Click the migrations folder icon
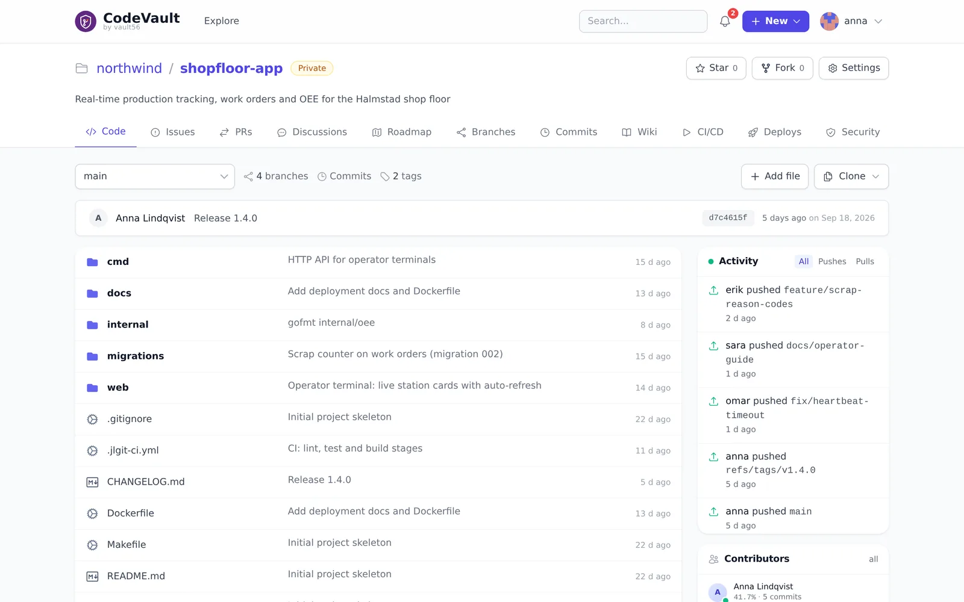The width and height of the screenshot is (964, 602). [92, 356]
